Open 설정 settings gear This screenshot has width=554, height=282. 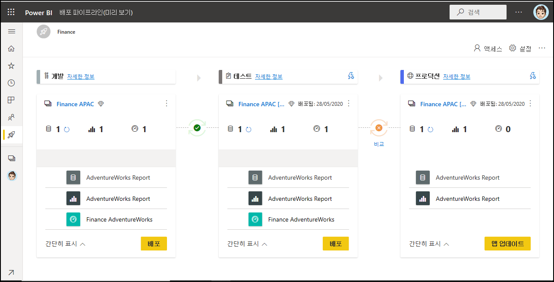pos(520,48)
